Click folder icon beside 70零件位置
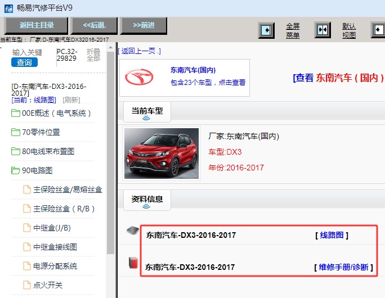Screen dimensions: 385x298 [x=15, y=132]
